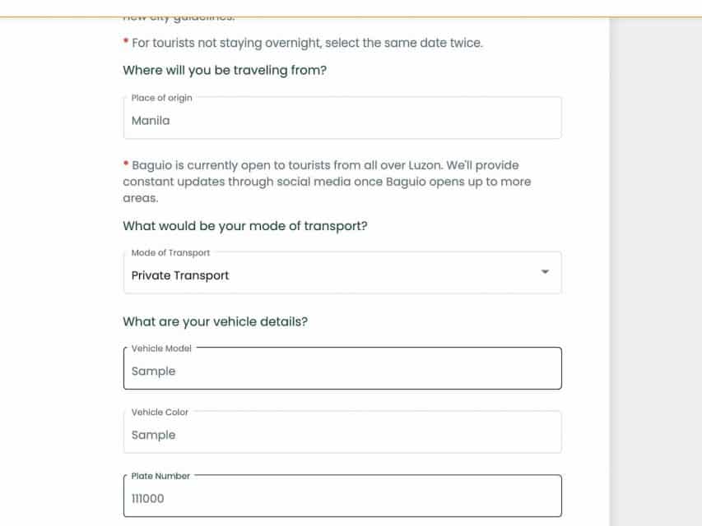The image size is (702, 526).
Task: Click the 'Place of origin' floating label
Action: tap(161, 98)
